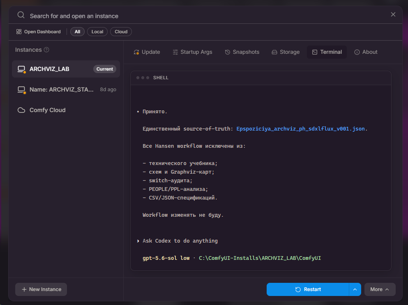Select the Terminal tab
This screenshot has height=305, width=408.
[327, 52]
